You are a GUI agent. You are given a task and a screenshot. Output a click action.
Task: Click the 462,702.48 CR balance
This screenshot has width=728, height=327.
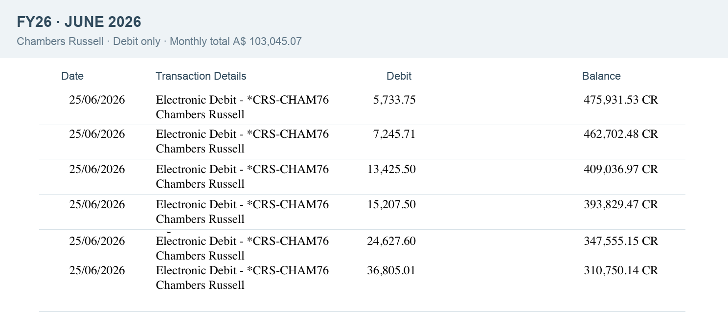click(x=621, y=134)
